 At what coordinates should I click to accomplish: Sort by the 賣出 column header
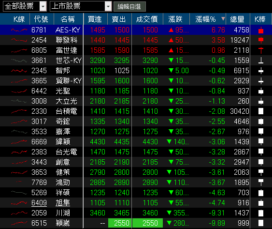[119, 19]
